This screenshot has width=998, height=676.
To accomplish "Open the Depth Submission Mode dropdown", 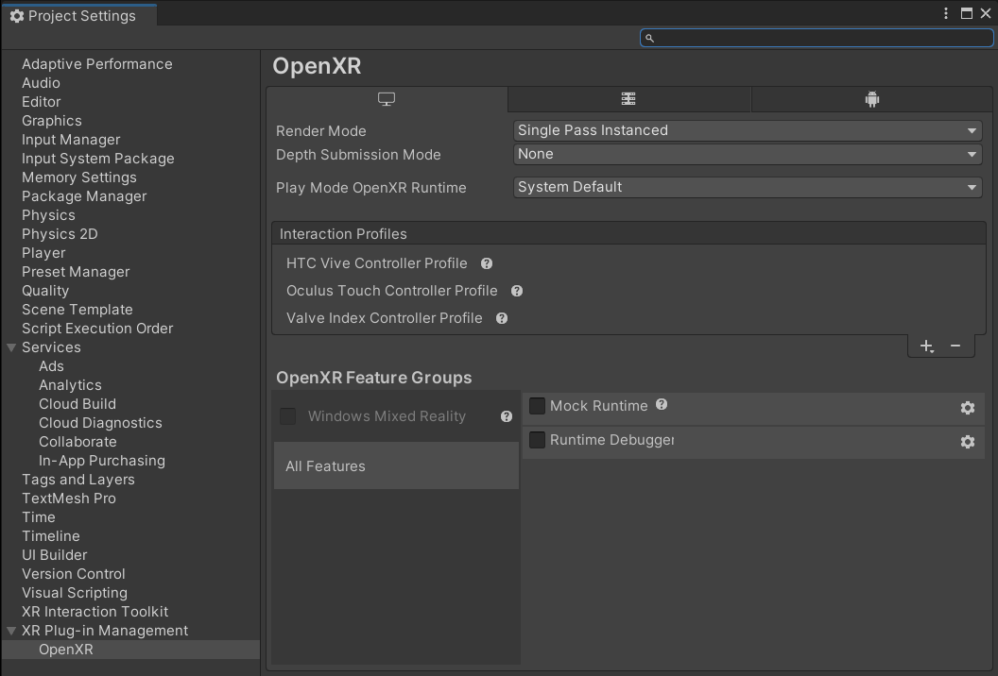I will pos(747,154).
